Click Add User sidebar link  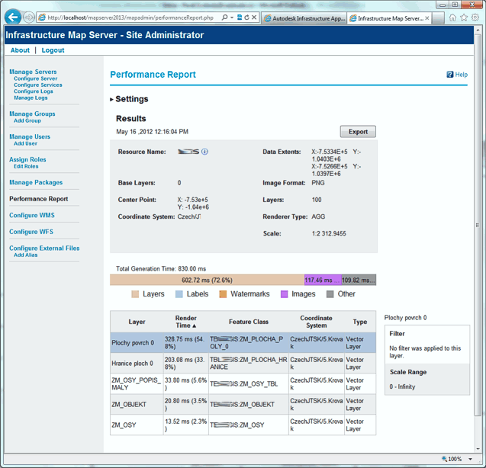pos(25,144)
